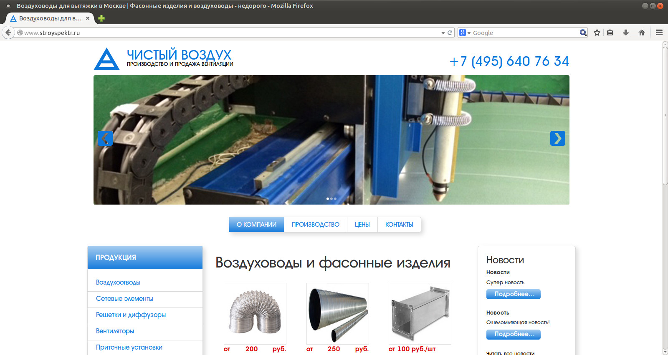
Task: Open the Вентиляторы product category link
Action: [x=115, y=331]
